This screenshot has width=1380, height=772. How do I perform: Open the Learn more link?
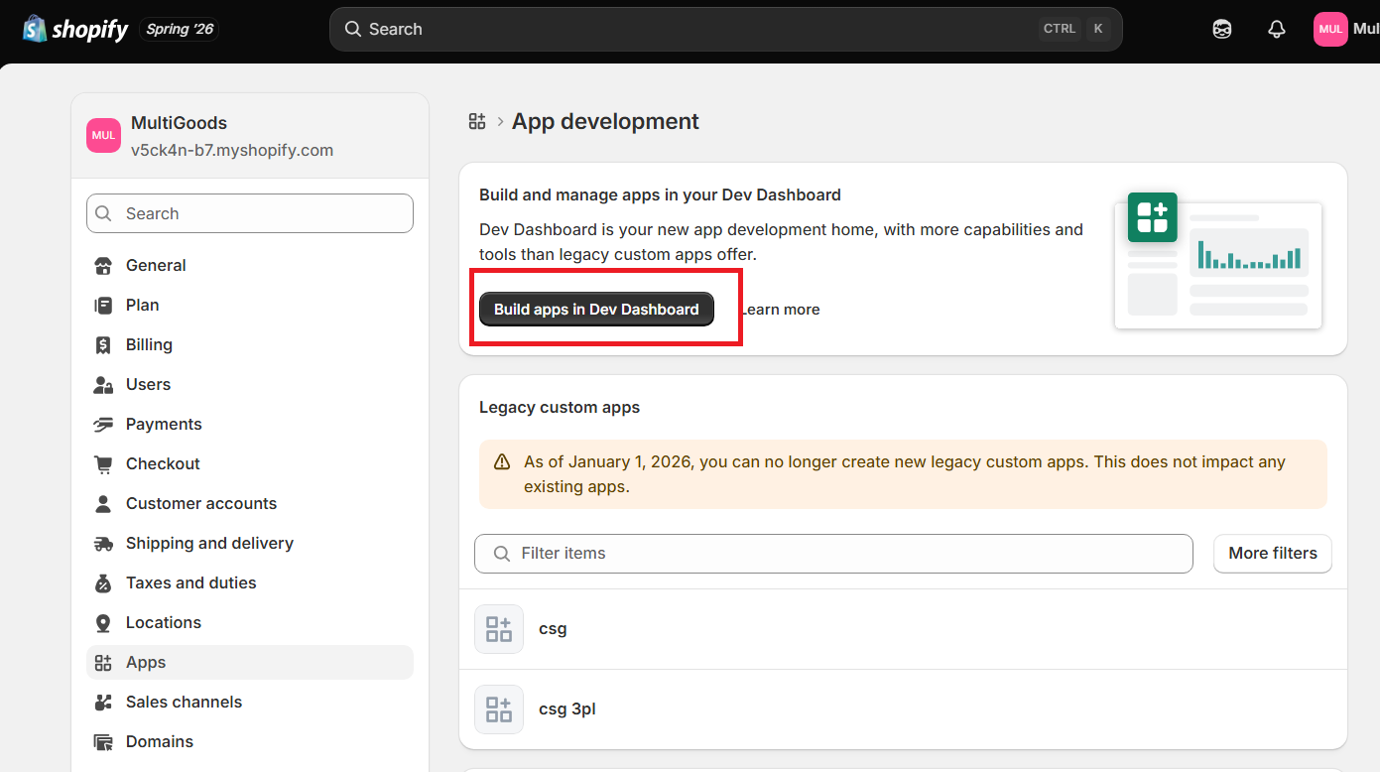(x=780, y=310)
